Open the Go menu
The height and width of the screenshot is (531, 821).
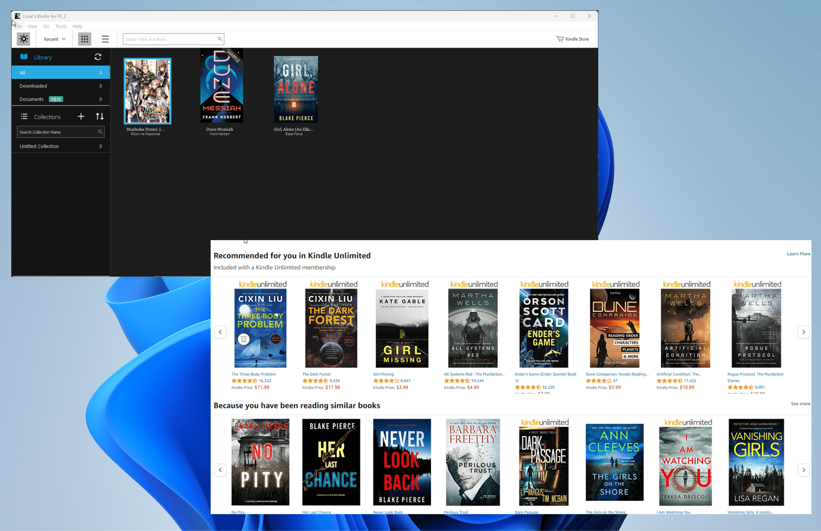pos(46,26)
